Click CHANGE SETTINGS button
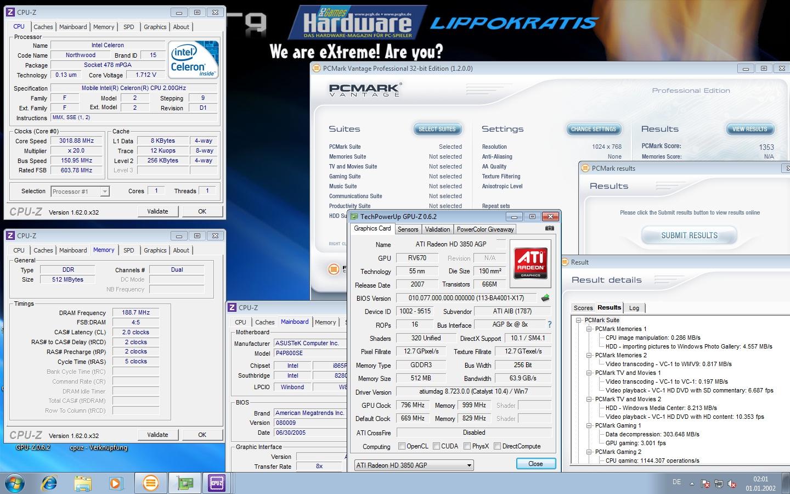The height and width of the screenshot is (494, 790). [x=594, y=129]
